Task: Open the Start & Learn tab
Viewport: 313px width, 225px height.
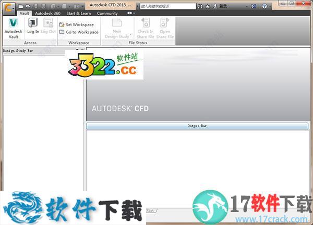Action: coord(79,14)
